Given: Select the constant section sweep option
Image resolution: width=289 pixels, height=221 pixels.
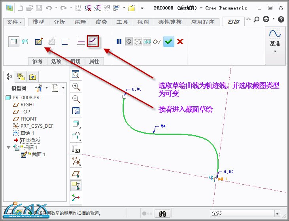Looking at the screenshot, I should [81, 42].
